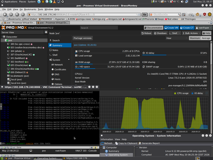Screen dimensions: 213x160
Task: Click Copy to Clipboard in System Information
Action: point(126,143)
